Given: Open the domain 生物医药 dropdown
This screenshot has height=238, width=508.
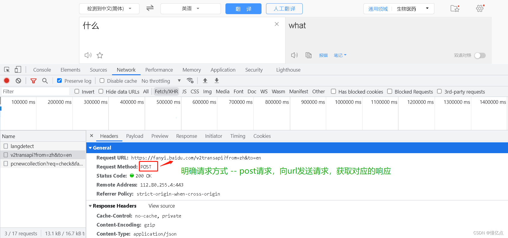Looking at the screenshot, I should click(413, 9).
